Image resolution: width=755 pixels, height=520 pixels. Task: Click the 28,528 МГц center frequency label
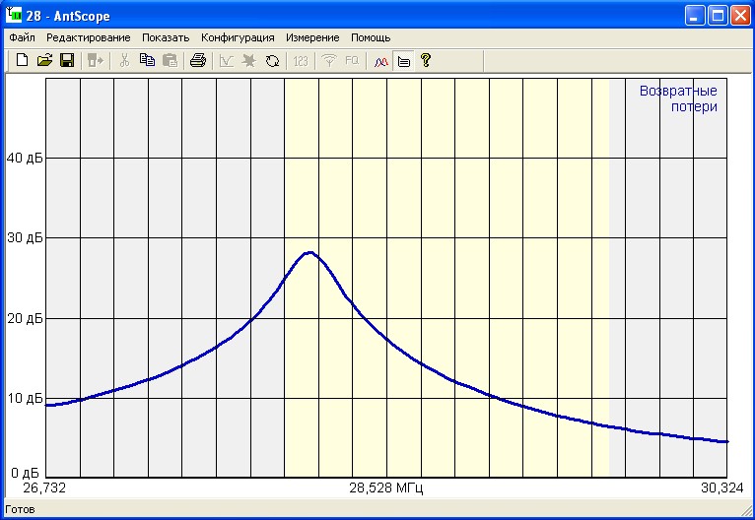(x=386, y=487)
